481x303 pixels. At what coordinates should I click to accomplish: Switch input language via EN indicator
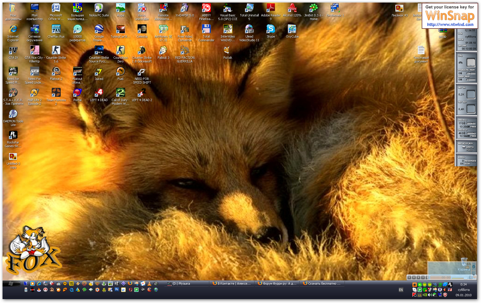point(401,290)
